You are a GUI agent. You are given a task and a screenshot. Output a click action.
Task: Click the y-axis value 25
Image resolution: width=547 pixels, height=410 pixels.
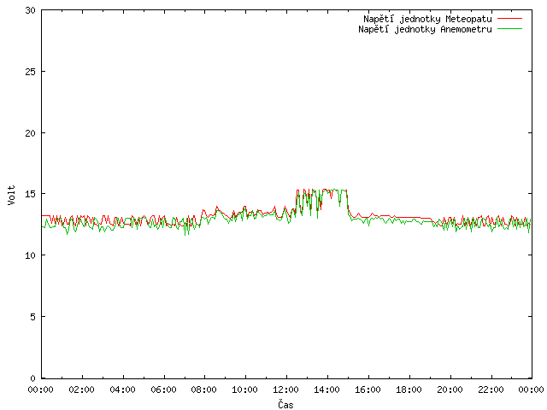pos(31,72)
